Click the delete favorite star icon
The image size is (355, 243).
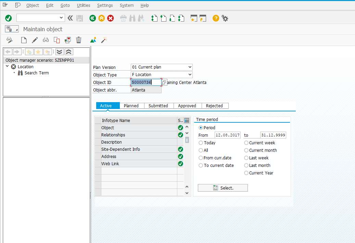click(48, 52)
